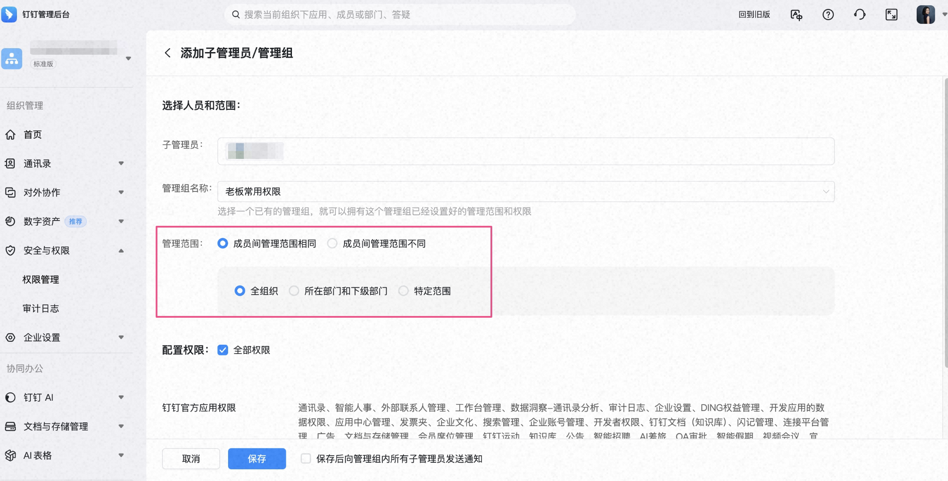Open the 管理组名称 dropdown
This screenshot has width=948, height=481.
point(526,191)
